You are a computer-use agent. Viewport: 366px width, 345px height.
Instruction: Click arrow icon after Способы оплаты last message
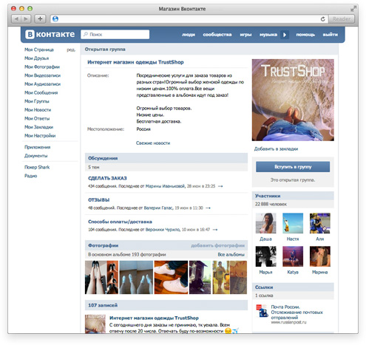[x=215, y=230]
